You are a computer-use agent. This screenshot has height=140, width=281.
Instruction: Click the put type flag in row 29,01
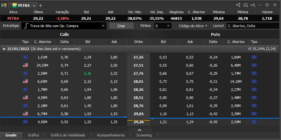point(254,114)
